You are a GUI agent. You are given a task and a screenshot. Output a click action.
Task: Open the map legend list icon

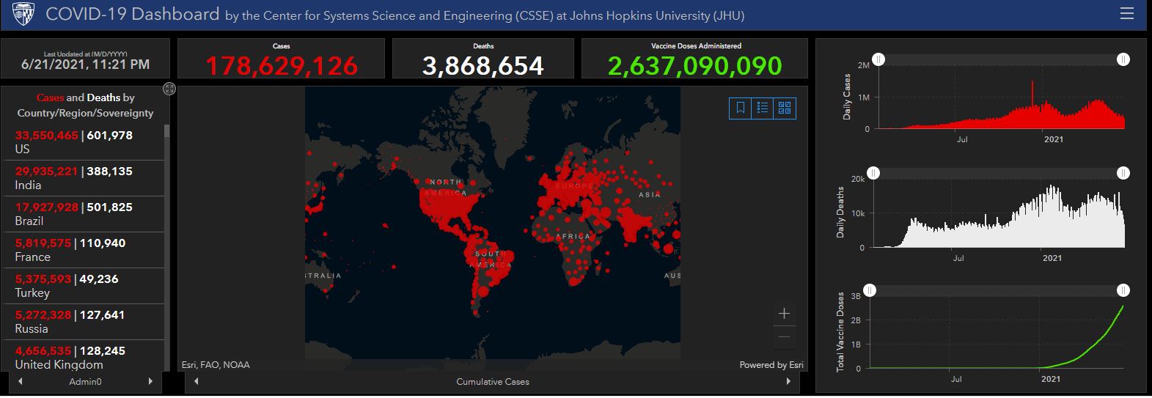tap(763, 108)
